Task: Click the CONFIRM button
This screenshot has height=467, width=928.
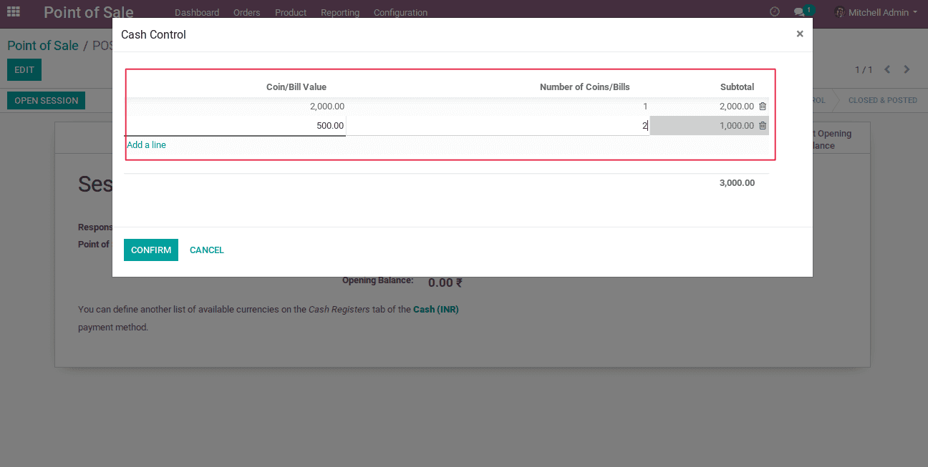Action: click(151, 250)
